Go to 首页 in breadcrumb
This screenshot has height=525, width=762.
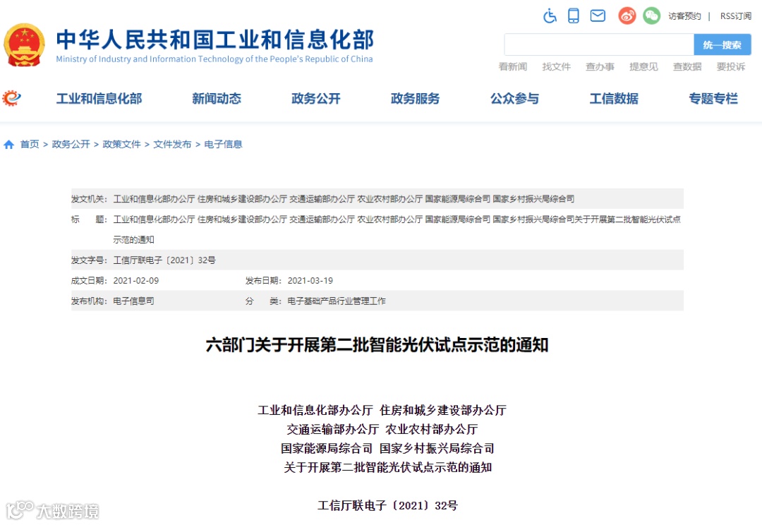(x=30, y=145)
